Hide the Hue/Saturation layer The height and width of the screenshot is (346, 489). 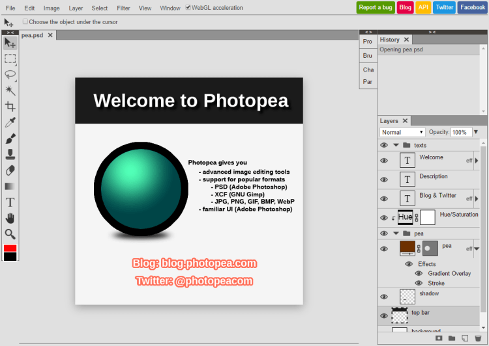click(x=384, y=217)
